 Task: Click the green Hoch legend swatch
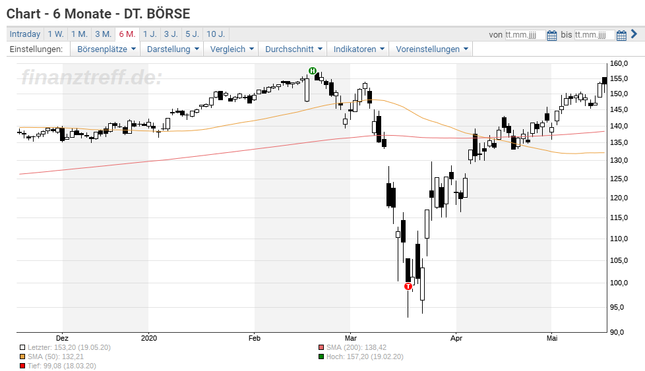(x=321, y=357)
